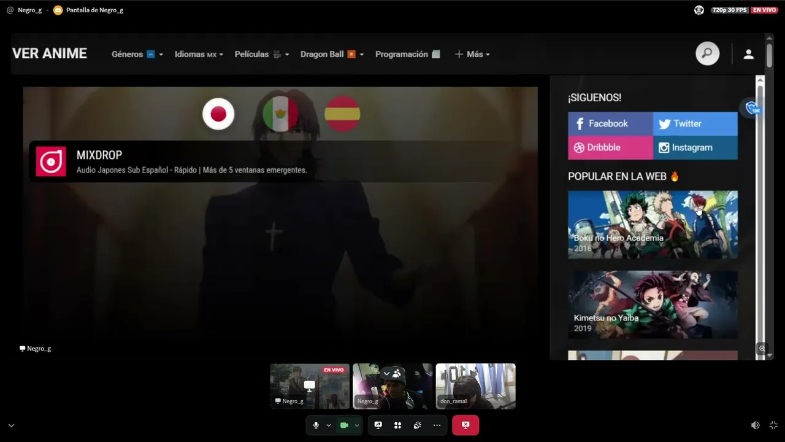Click the 720p 30 FPS quality badge

click(x=730, y=10)
